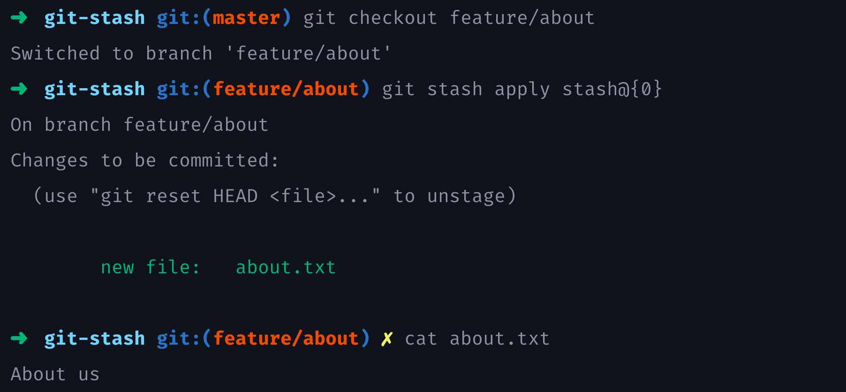Click the green arrow on the last prompt

[19, 338]
